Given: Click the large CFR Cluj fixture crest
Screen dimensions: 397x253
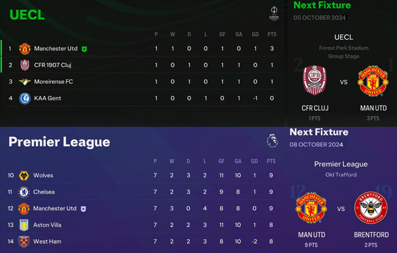Looking at the screenshot, I should (315, 80).
